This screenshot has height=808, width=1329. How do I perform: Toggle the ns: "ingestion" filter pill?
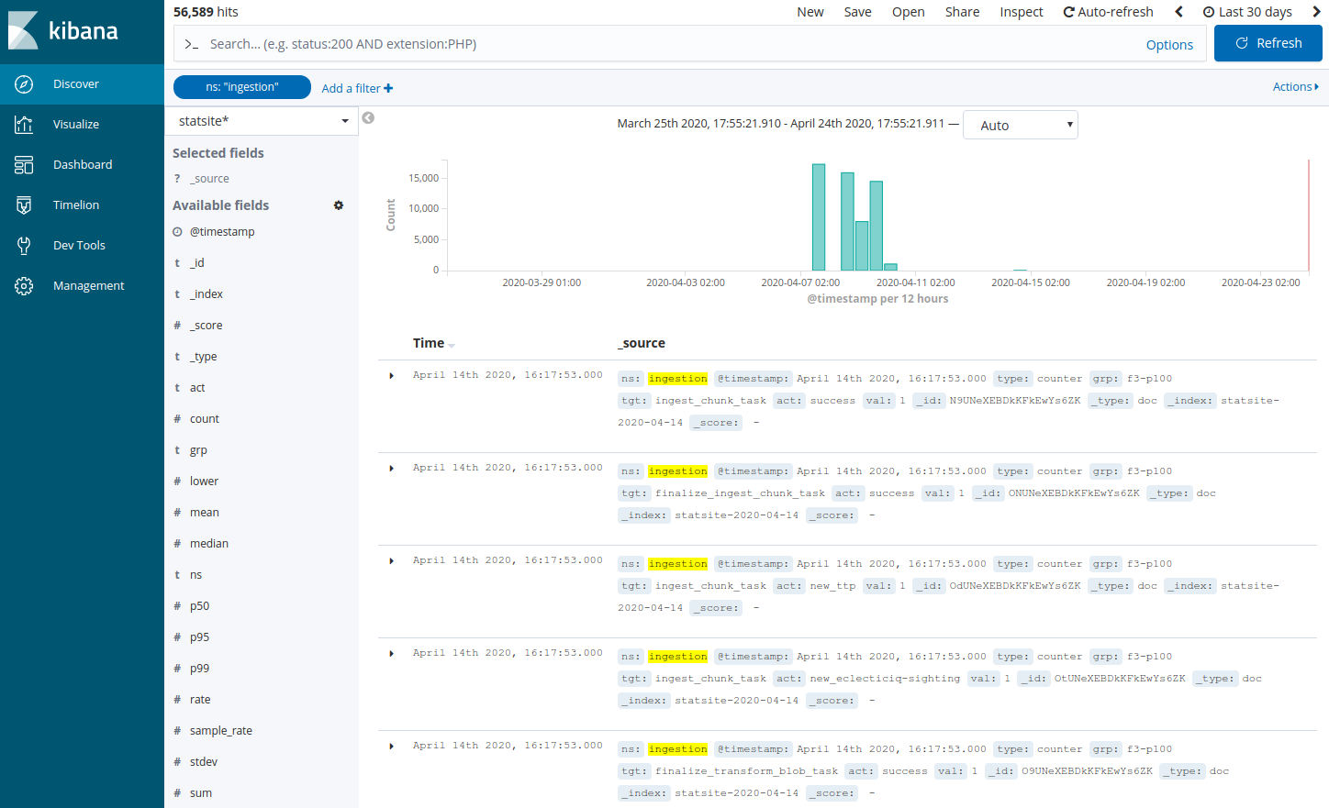[242, 87]
